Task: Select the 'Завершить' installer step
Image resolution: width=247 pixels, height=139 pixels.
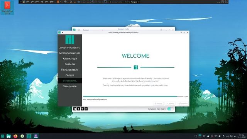Action: coord(70,86)
